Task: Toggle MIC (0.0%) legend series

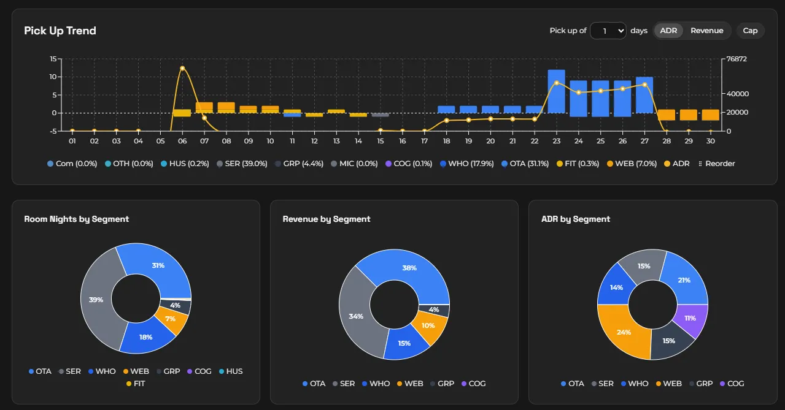Action: pyautogui.click(x=354, y=164)
